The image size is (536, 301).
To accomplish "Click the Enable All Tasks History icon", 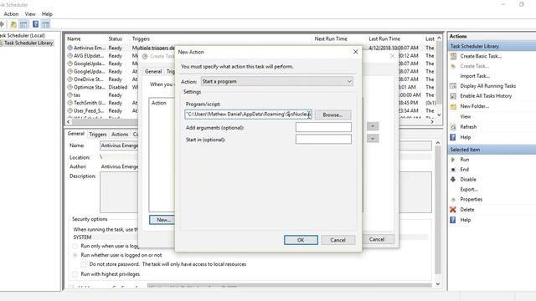I will [453, 96].
